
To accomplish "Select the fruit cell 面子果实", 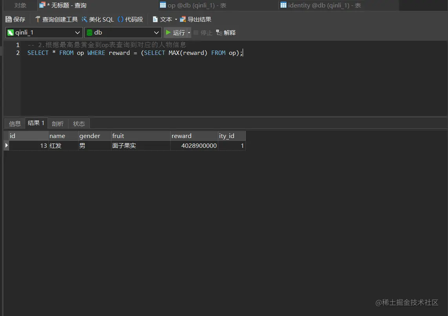I will 141,146.
